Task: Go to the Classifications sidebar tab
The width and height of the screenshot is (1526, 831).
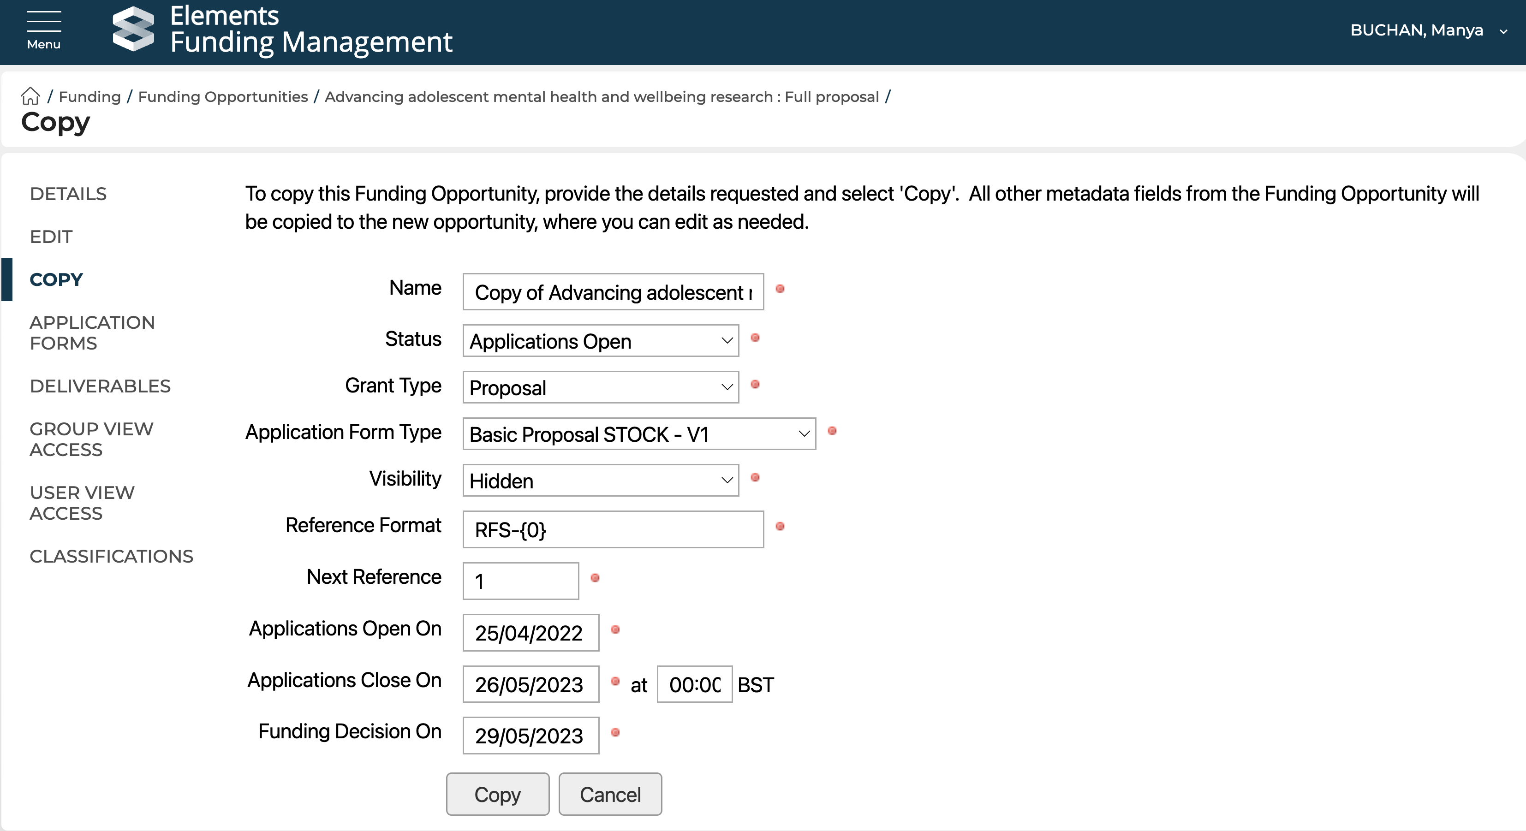Action: point(111,556)
